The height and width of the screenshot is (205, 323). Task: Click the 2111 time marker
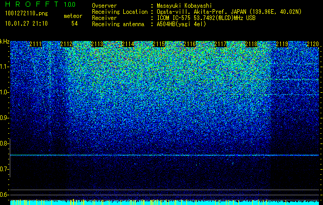coord(35,44)
